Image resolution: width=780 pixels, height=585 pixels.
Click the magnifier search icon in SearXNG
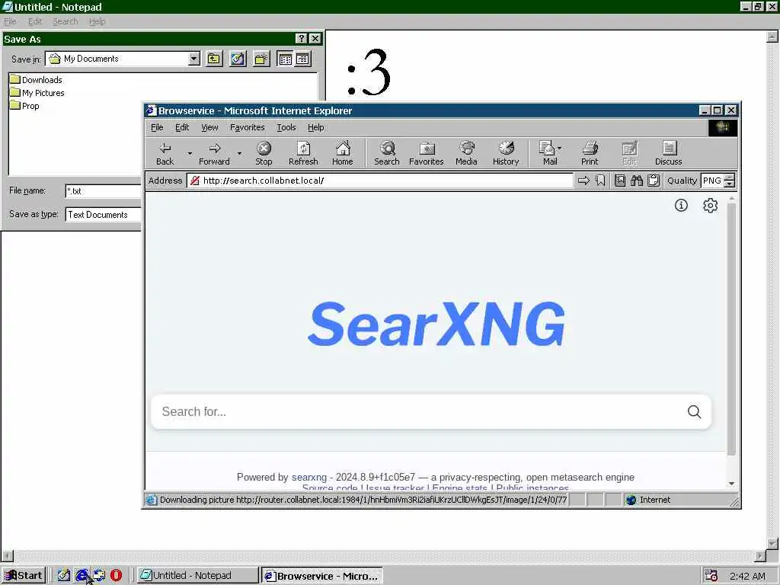[695, 412]
